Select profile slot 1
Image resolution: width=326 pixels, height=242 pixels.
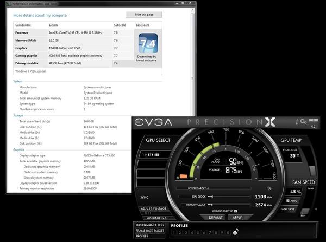[x=174, y=233]
